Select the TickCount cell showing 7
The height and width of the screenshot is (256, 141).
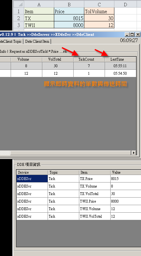89,66
